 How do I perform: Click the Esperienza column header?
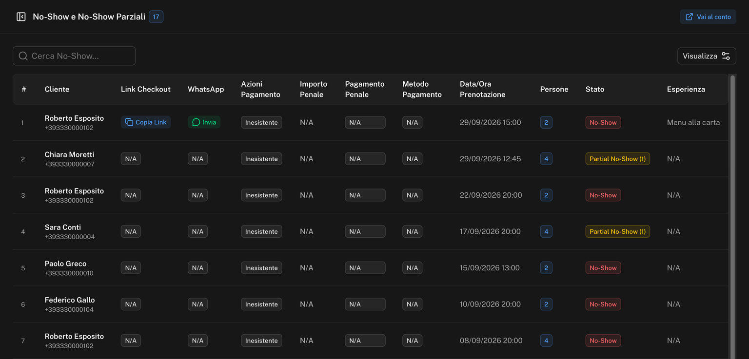point(686,89)
